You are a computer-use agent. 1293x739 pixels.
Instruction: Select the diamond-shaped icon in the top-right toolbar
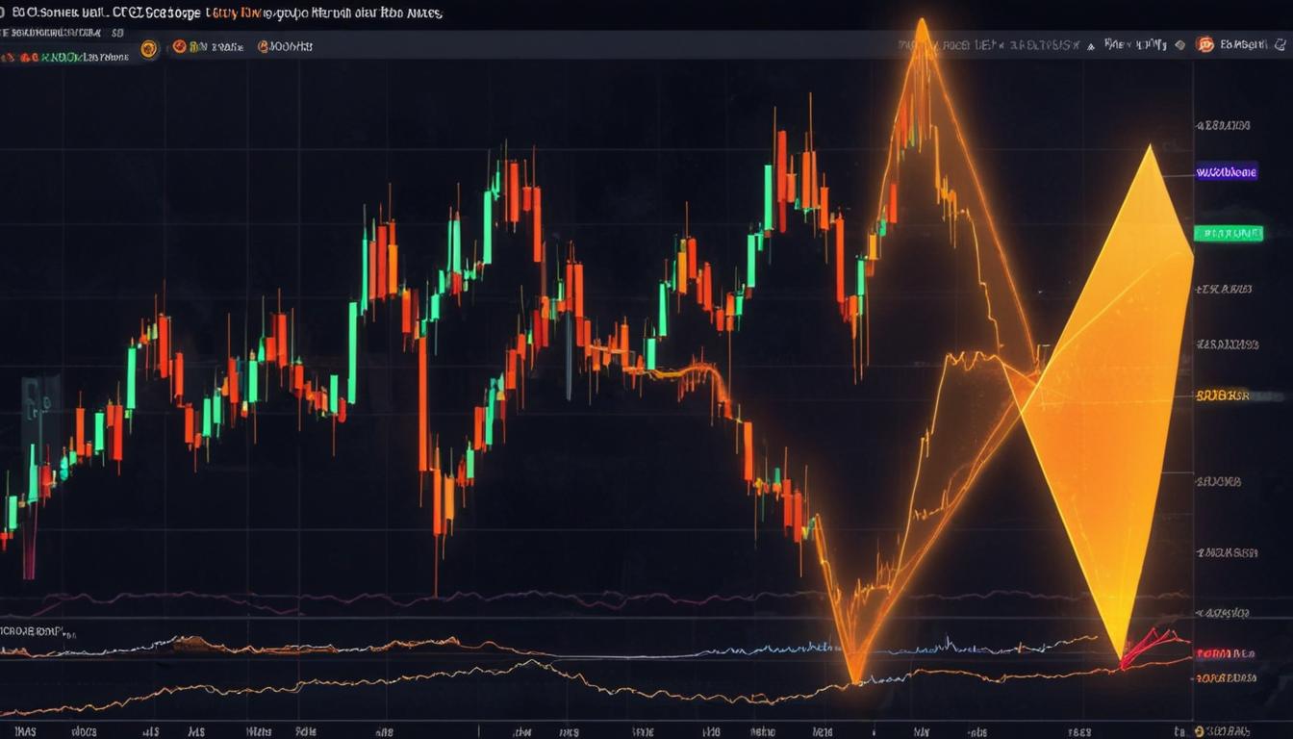1180,44
